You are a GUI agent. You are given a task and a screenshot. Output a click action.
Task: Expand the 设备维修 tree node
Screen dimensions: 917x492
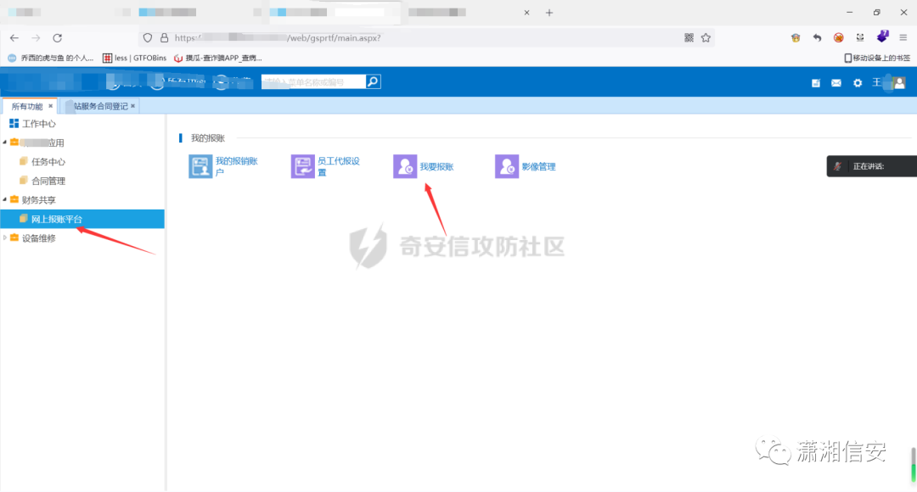(x=5, y=238)
